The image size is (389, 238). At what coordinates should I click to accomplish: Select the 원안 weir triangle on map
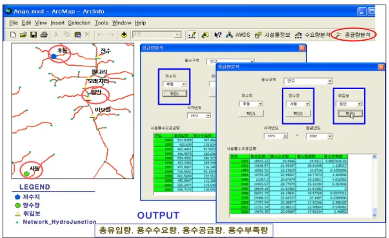pyautogui.click(x=88, y=98)
